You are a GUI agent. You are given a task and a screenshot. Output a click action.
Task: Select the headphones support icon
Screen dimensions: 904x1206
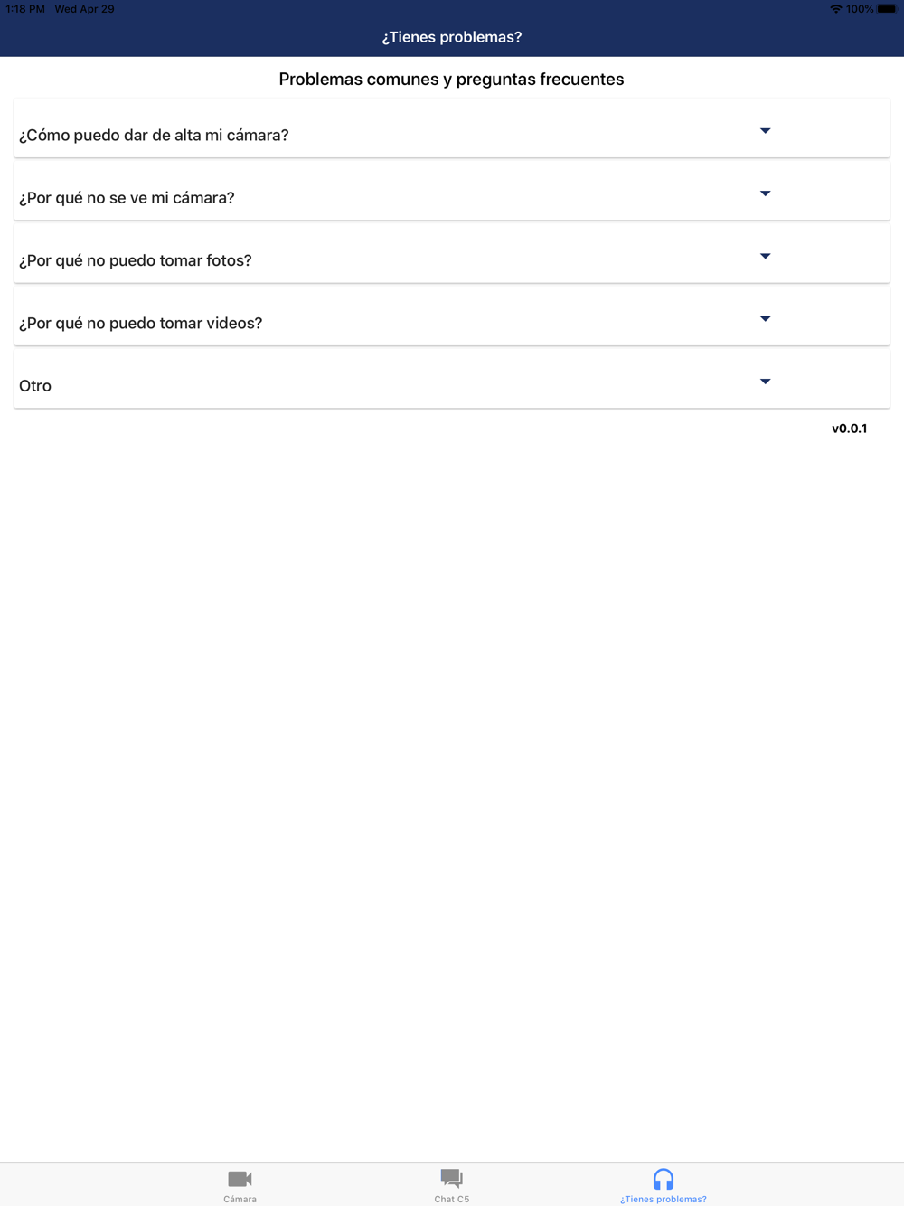[664, 1179]
